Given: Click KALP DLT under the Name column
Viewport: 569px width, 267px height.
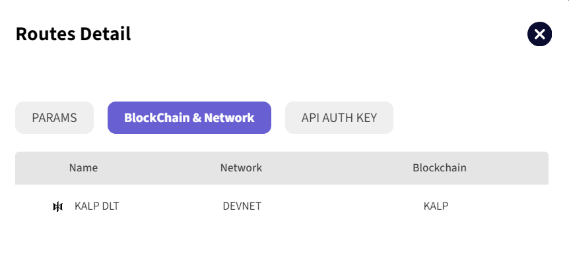Looking at the screenshot, I should (97, 206).
